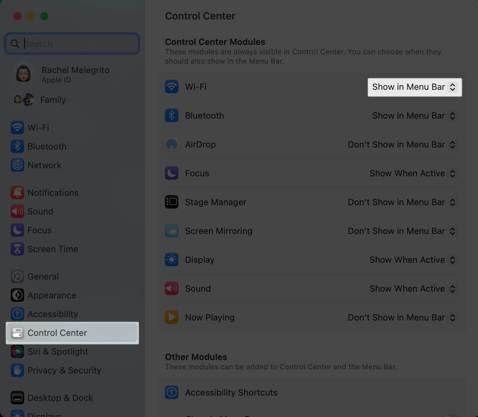Screen dimensions: 478x417
Task: Click the Desktop & Dock icon
Action: 17,398
